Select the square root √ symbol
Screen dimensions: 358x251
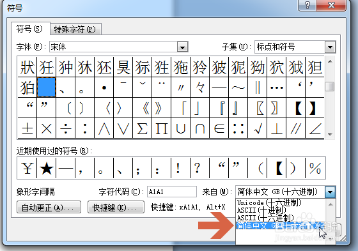[257, 128]
